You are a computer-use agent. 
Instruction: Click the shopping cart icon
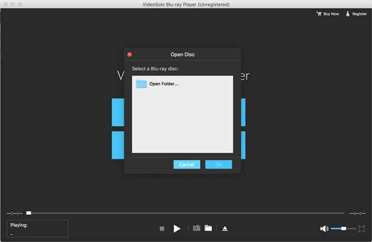click(x=319, y=14)
